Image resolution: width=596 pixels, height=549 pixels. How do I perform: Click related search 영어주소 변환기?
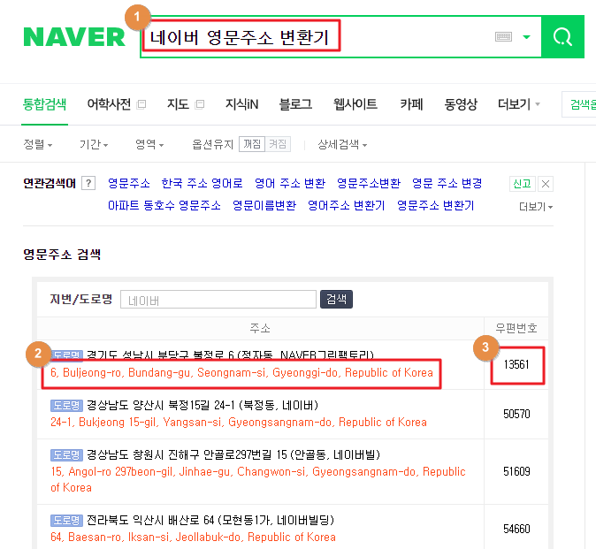347,205
